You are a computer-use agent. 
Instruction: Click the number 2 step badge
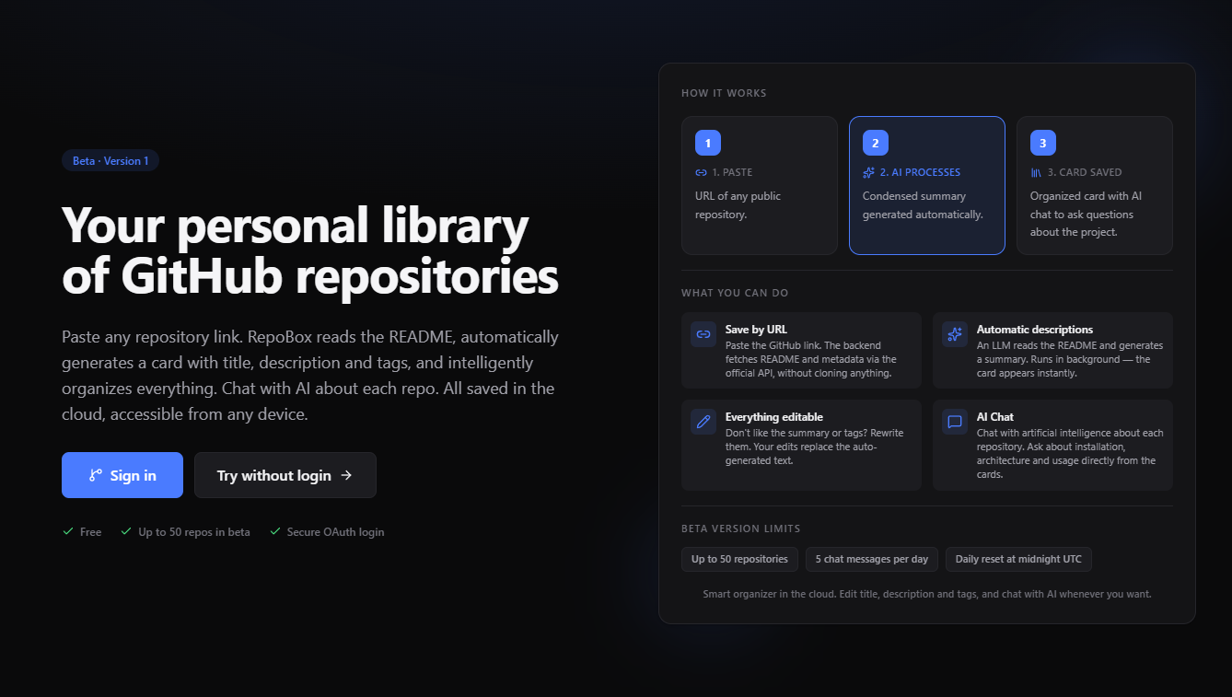pos(876,143)
